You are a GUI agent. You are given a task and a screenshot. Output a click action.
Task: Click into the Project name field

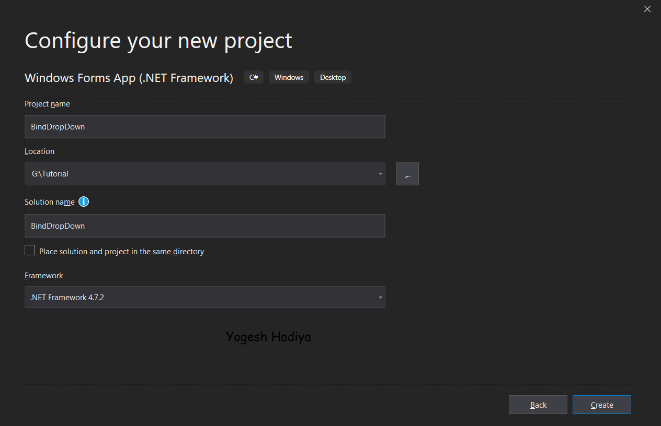205,126
